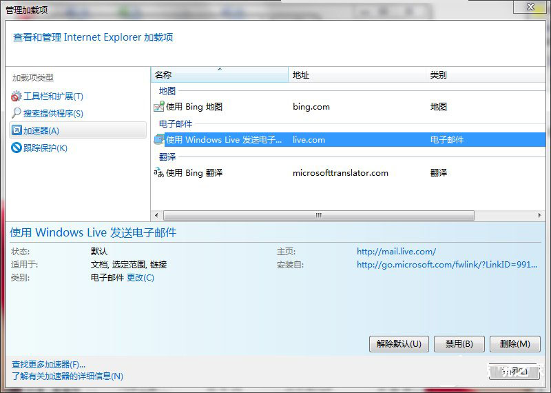Screen dimensions: 551x393
Task: Sort the list by the 名称 column
Action: pos(219,74)
